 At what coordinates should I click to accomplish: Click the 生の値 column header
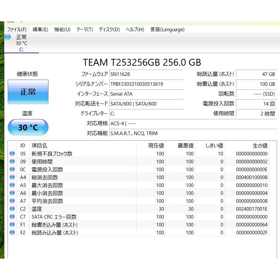click(247, 146)
